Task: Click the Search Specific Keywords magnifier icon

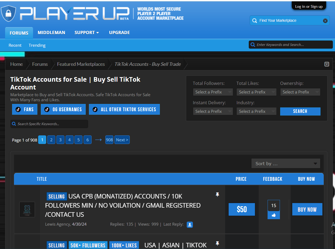Action: point(14,124)
